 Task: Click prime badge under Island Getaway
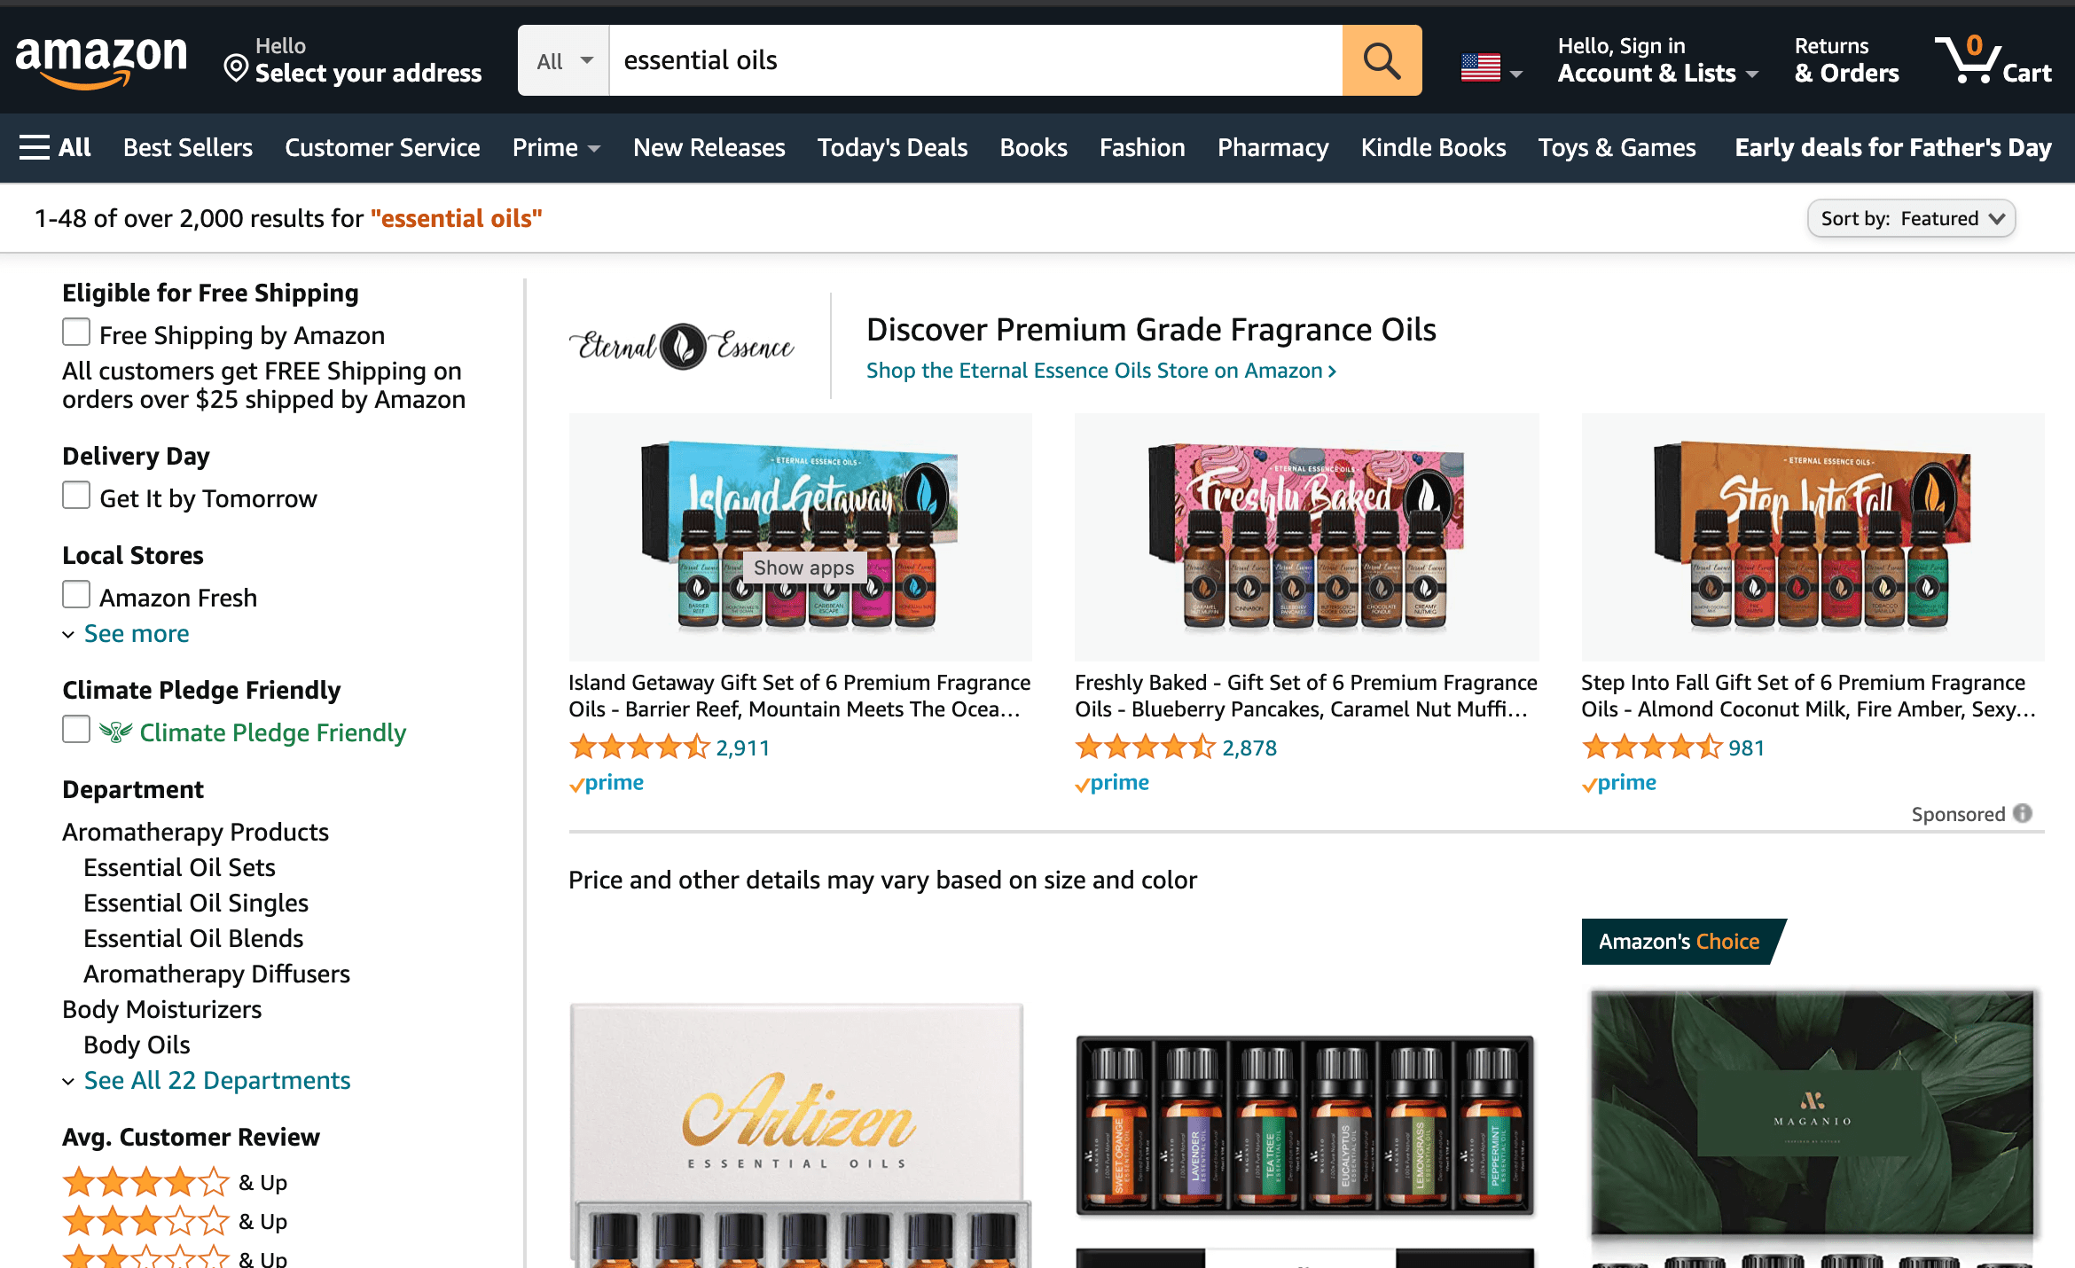tap(607, 783)
